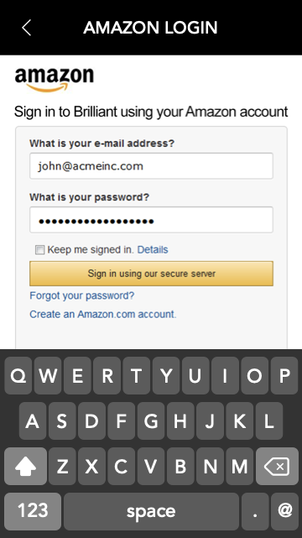Open the Details link

point(153,249)
